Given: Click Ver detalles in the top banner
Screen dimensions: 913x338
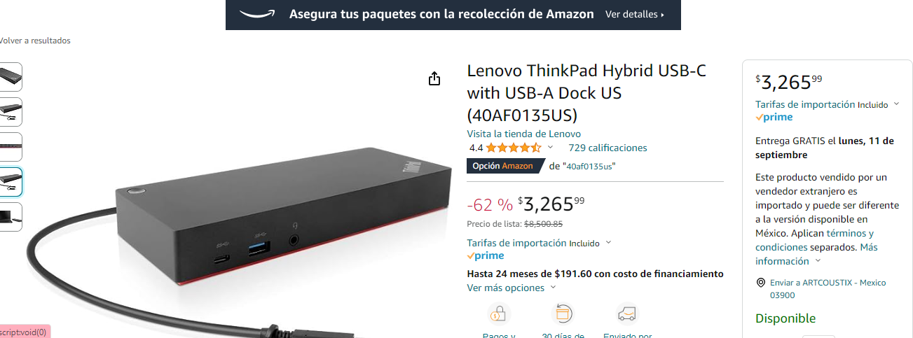Looking at the screenshot, I should [635, 14].
